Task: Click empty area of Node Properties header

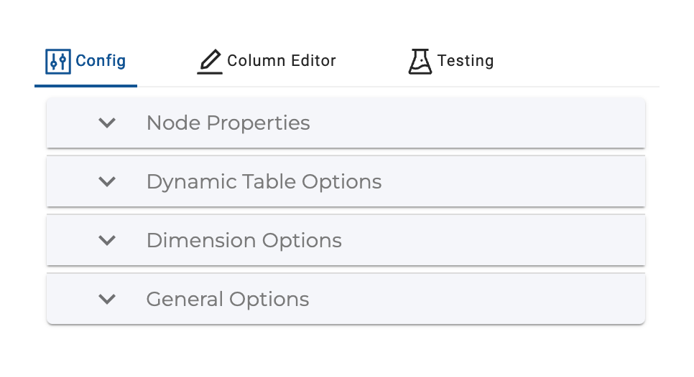Action: pyautogui.click(x=478, y=123)
